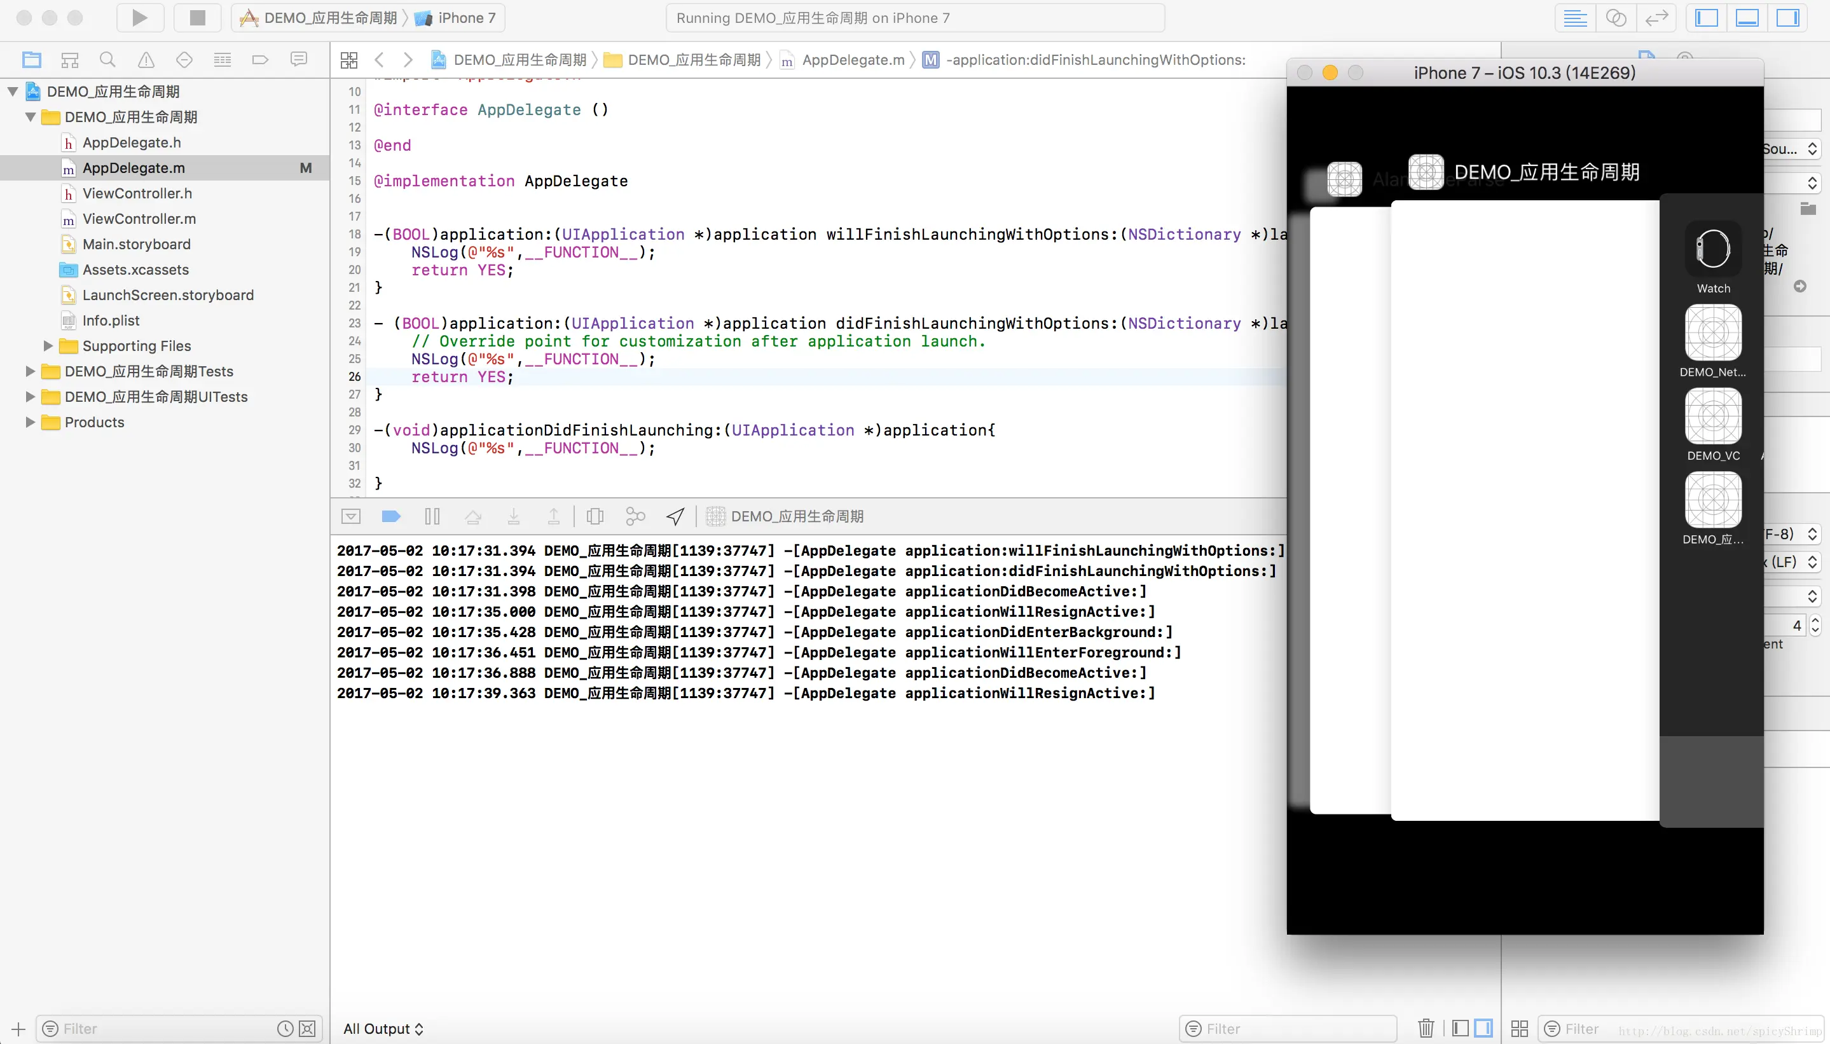Click the Run (play) button
Viewport: 1830px width, 1044px height.
tap(139, 18)
